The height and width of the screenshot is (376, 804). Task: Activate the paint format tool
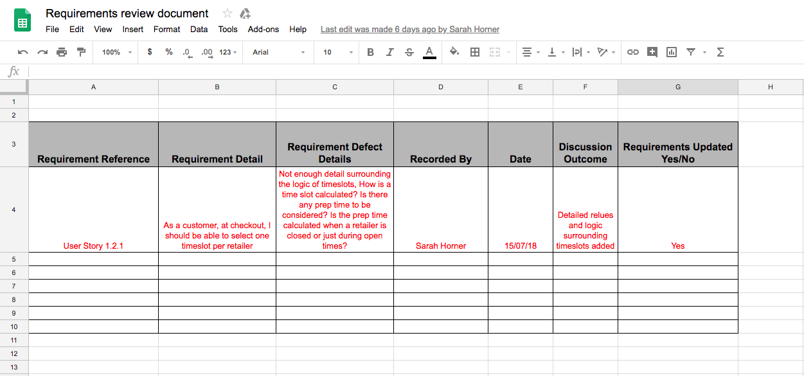81,52
